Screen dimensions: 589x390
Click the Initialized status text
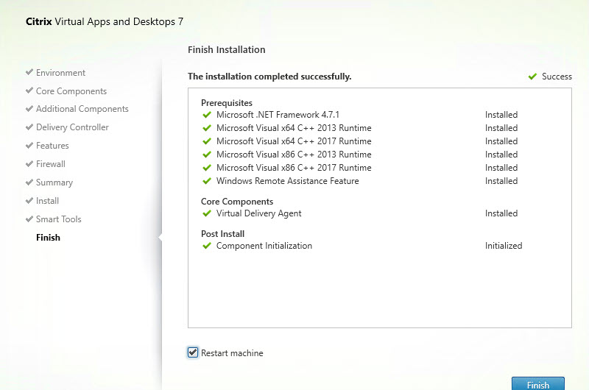click(x=503, y=246)
